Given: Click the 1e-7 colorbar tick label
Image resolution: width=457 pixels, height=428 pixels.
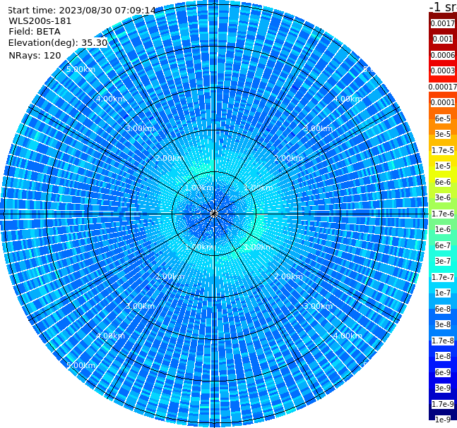Looking at the screenshot, I should [x=443, y=293].
